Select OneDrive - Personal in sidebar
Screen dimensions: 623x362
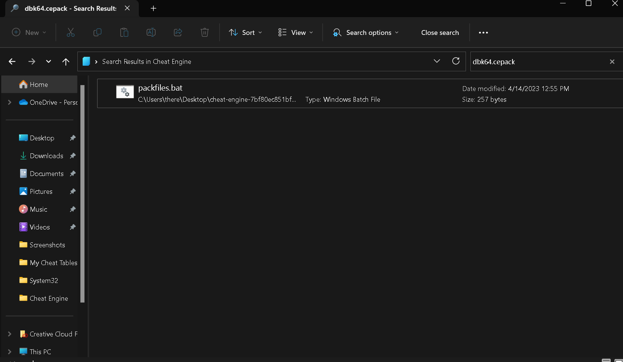[x=48, y=102]
